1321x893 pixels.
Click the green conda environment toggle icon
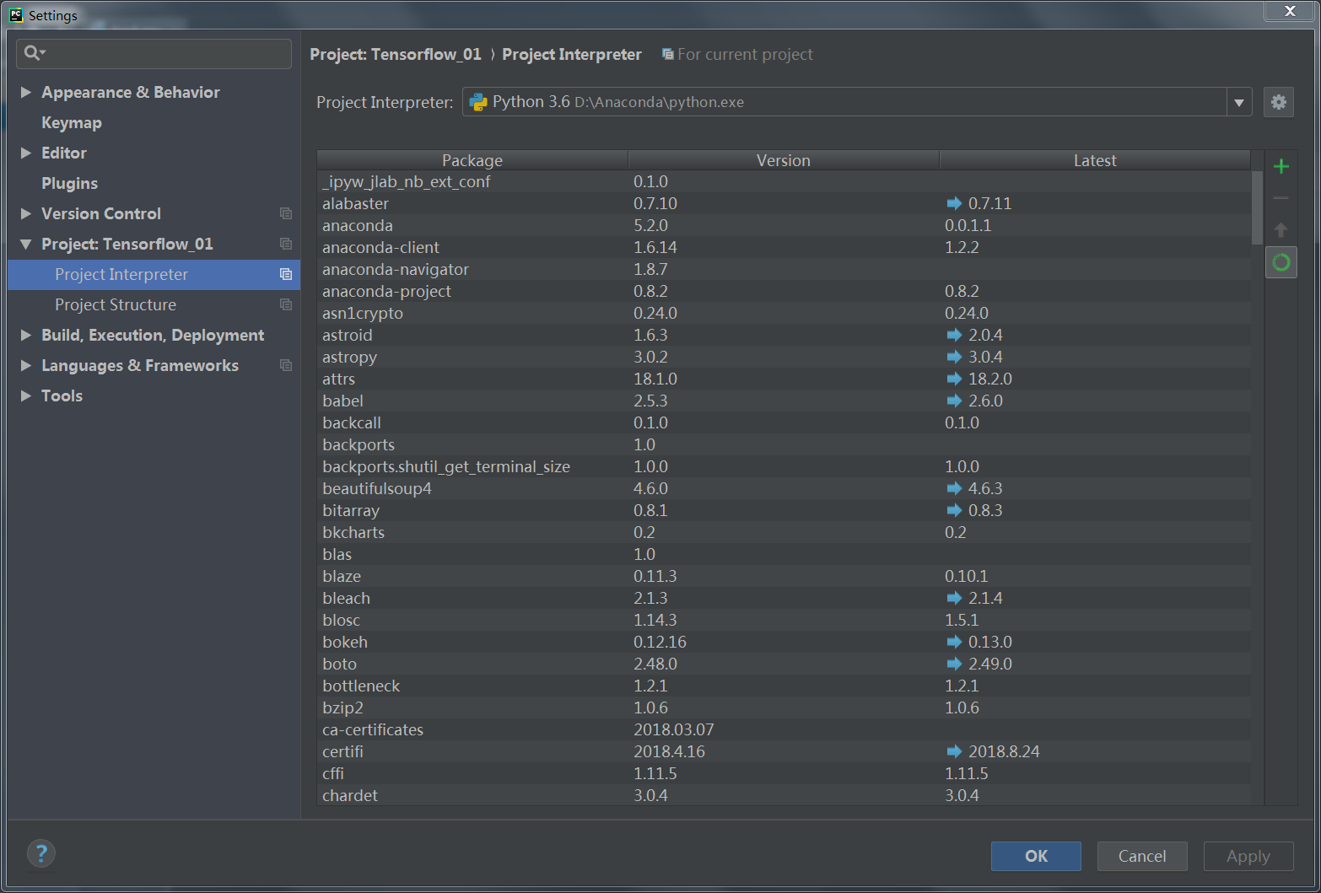click(1281, 262)
